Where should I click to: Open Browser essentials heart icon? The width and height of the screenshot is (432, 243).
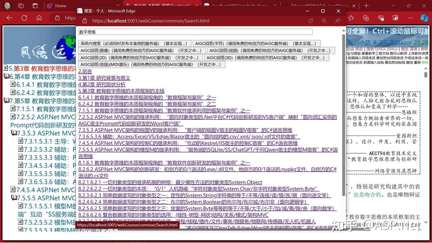381,18
